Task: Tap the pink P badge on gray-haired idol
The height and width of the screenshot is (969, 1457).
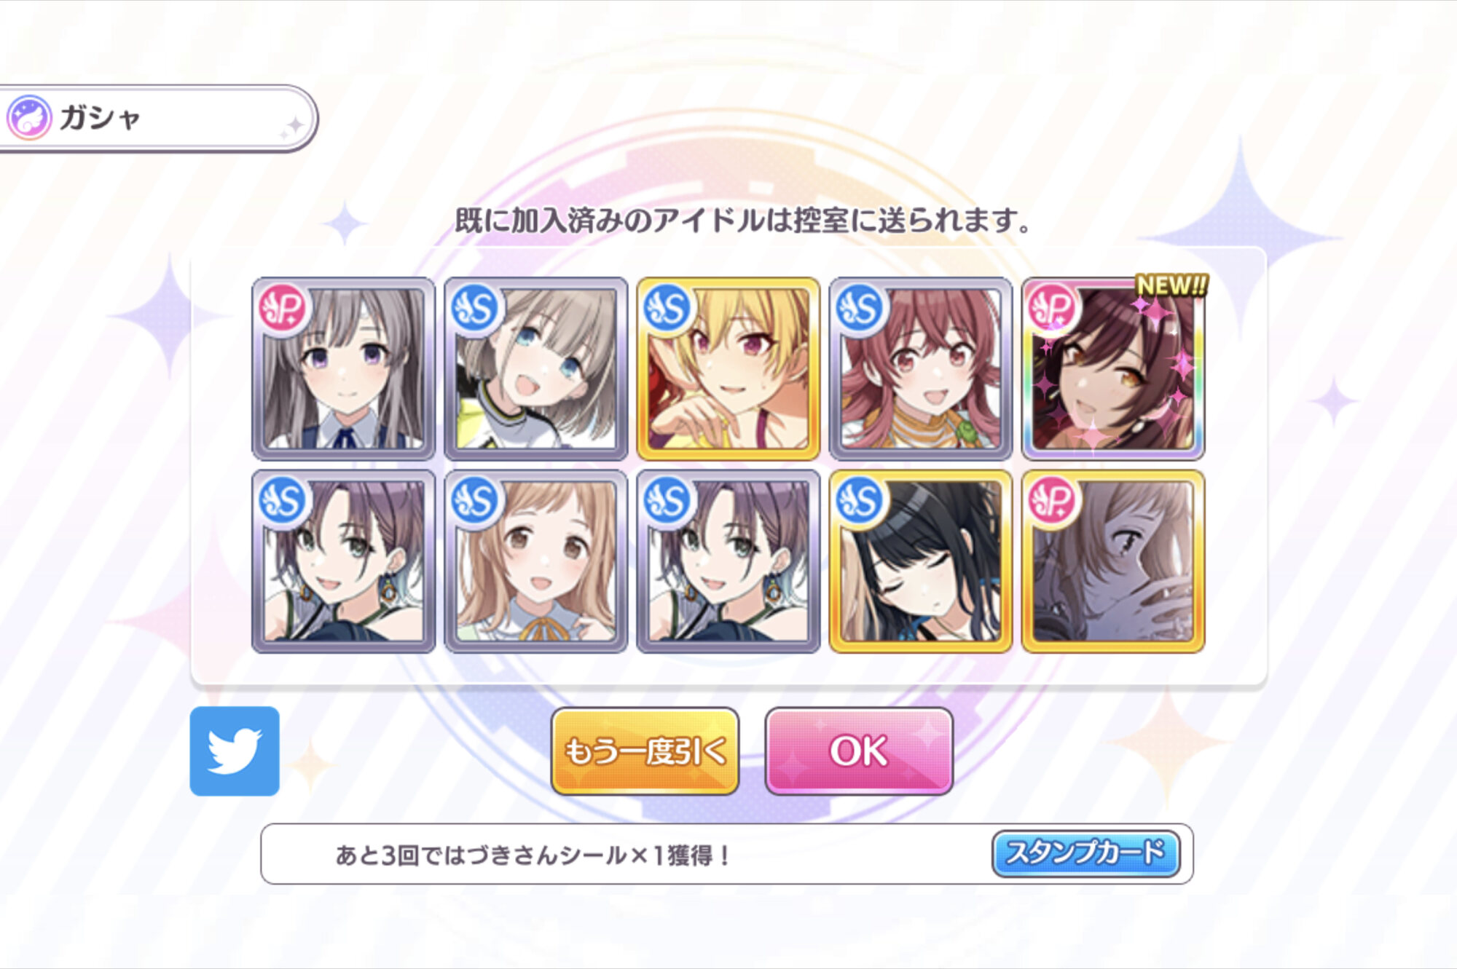Action: point(282,308)
